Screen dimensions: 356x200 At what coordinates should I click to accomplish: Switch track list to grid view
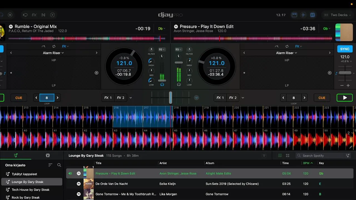pyautogui.click(x=288, y=156)
